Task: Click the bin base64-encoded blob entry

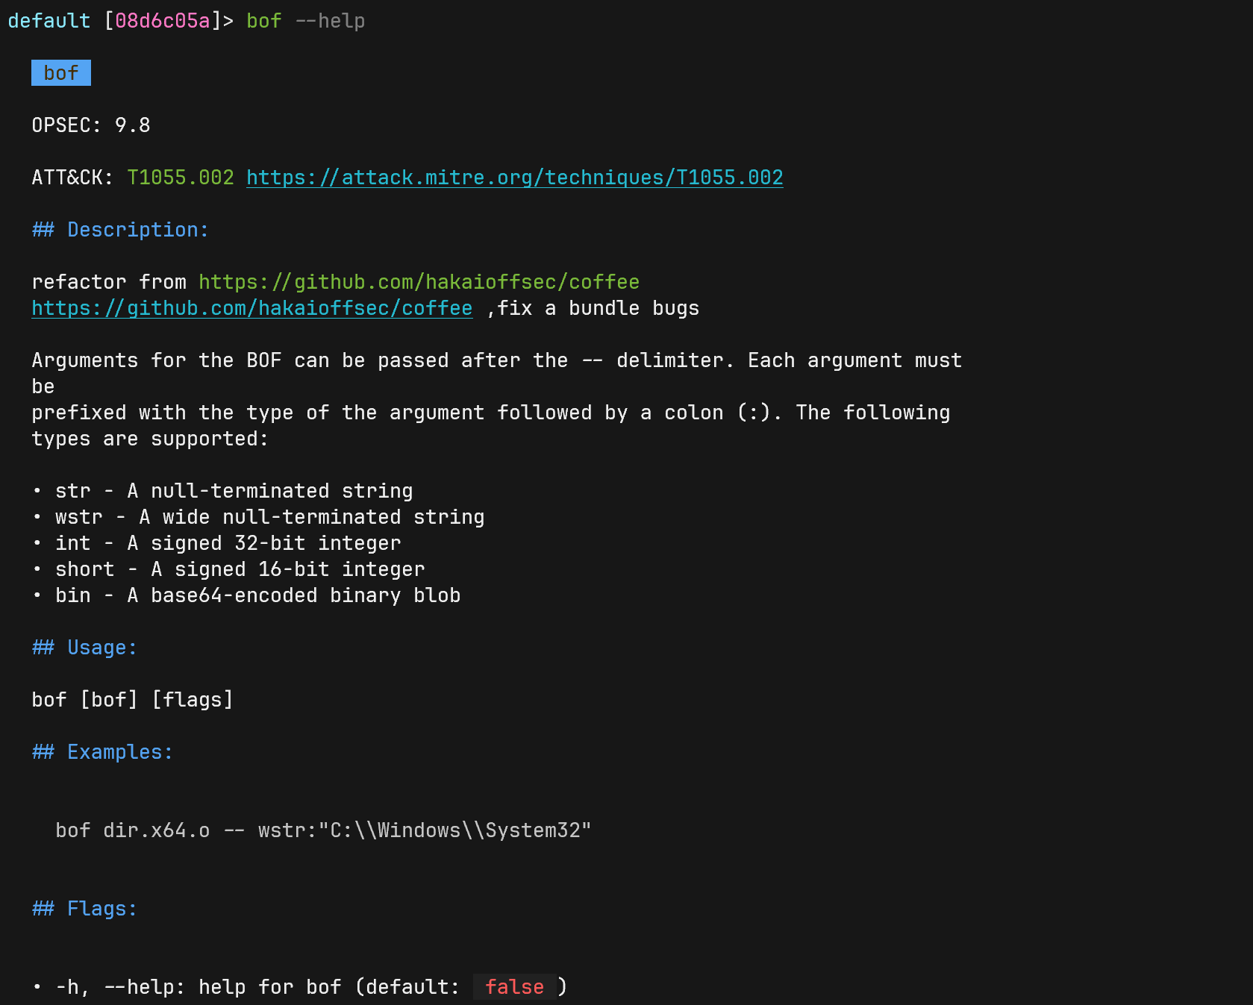Action: click(257, 595)
